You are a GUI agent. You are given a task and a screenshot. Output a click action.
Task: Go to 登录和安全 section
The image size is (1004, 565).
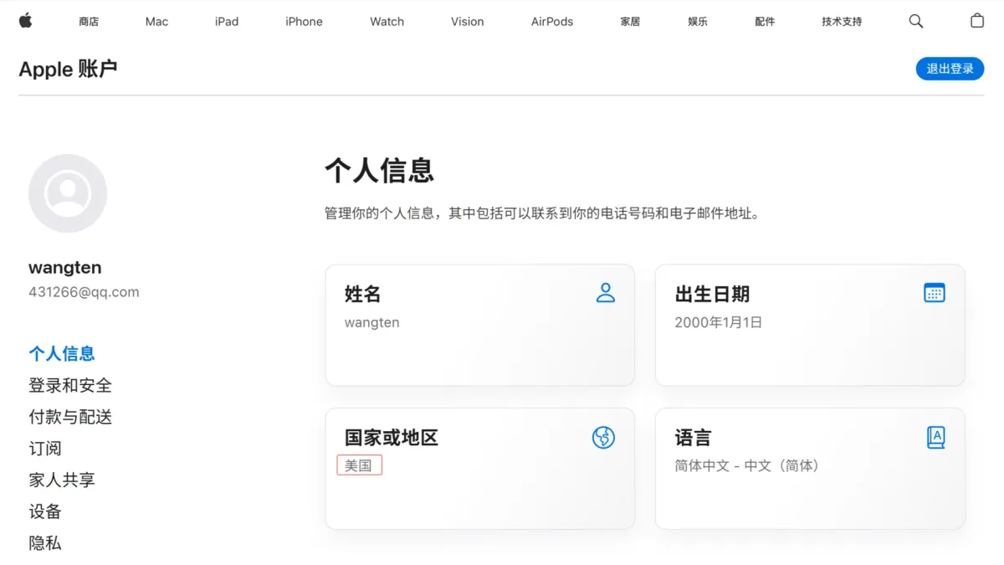70,385
